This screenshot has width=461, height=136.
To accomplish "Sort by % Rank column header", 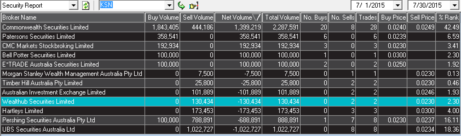I will pyautogui.click(x=448, y=17).
